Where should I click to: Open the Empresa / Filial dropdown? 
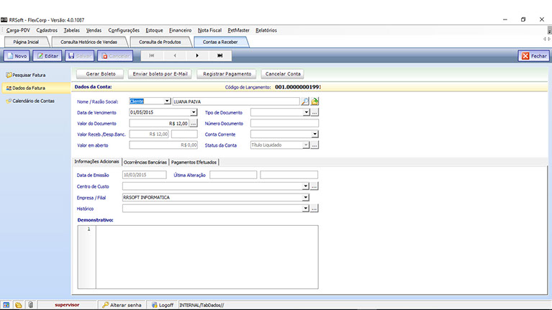point(306,197)
